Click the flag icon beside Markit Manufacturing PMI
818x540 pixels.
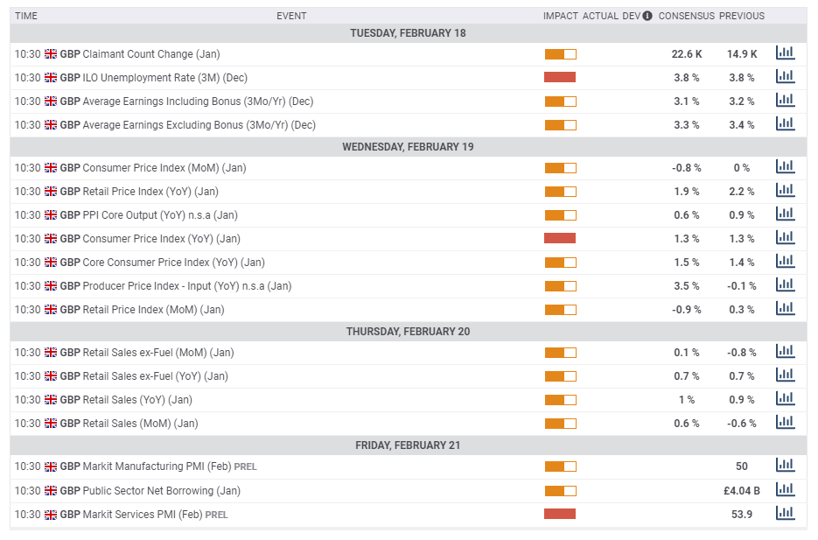[51, 466]
